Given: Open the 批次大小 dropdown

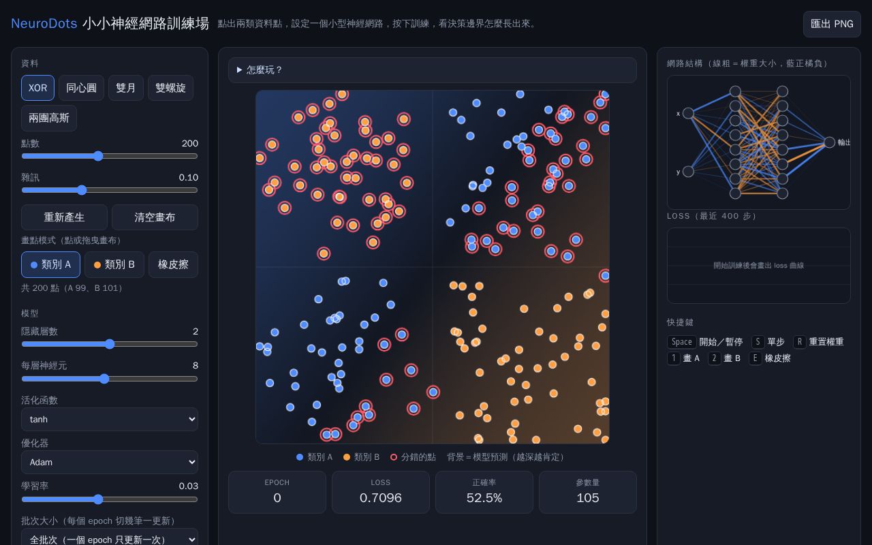Looking at the screenshot, I should [110, 538].
